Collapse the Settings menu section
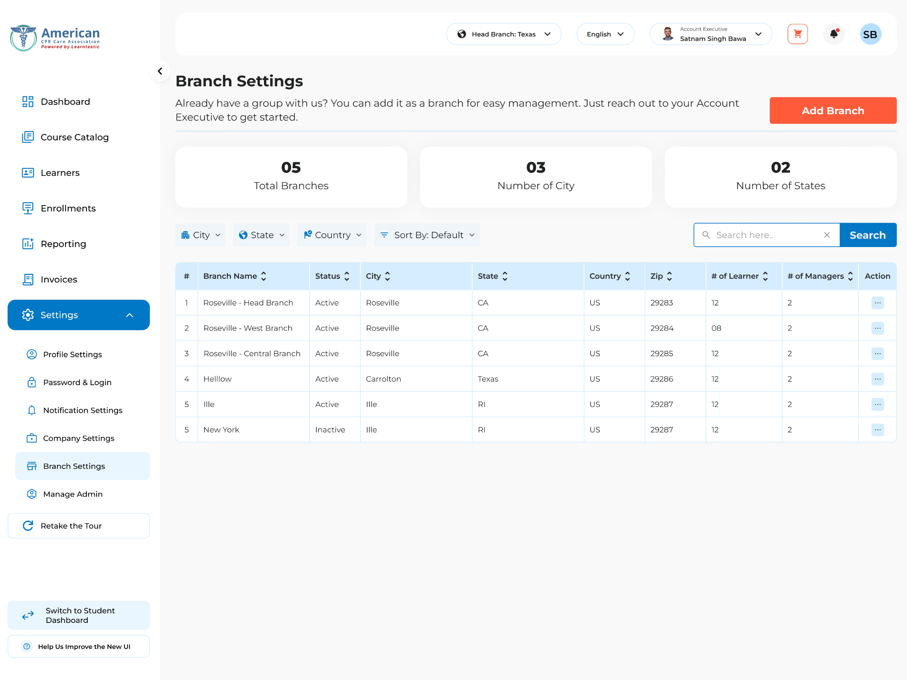Viewport: 907px width, 680px height. 78,315
